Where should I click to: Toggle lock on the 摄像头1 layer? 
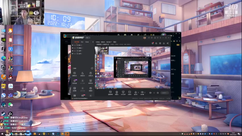[75, 48]
